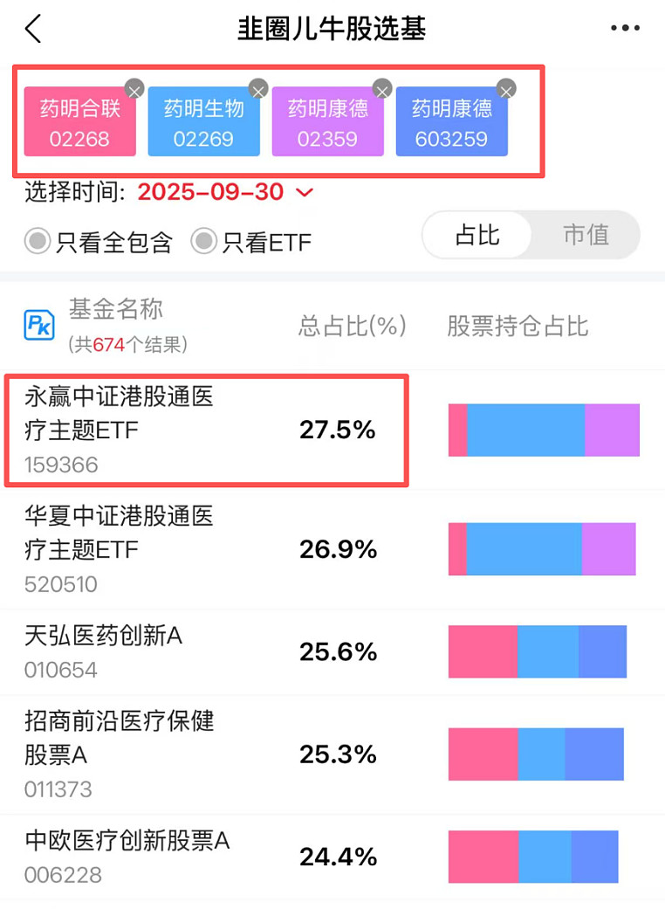The image size is (665, 909).
Task: Open the three-dot more options menu
Action: [625, 29]
